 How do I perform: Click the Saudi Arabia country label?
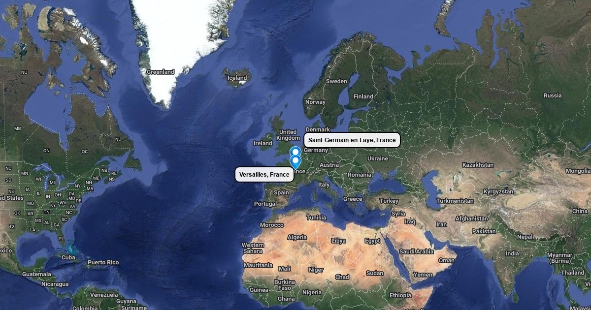coord(417,251)
